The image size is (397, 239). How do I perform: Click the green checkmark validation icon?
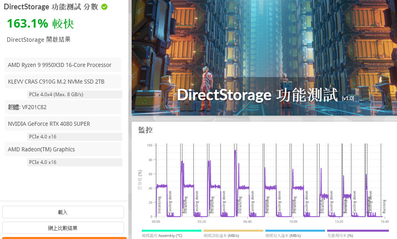(104, 7)
